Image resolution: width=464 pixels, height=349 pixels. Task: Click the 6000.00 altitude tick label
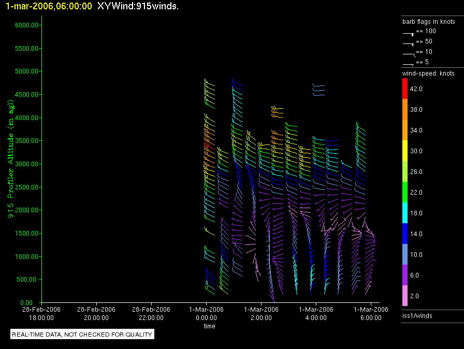pyautogui.click(x=25, y=25)
